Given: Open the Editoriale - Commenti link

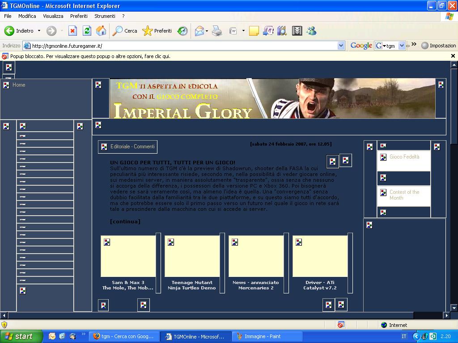Looking at the screenshot, I should (132, 146).
